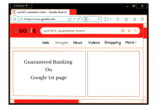The height and width of the screenshot is (105, 157).
Task: Click the magnifier in the toolbar search box
Action: click(99, 19)
